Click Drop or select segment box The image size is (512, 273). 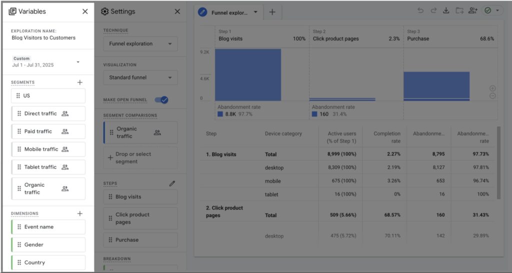pos(140,158)
